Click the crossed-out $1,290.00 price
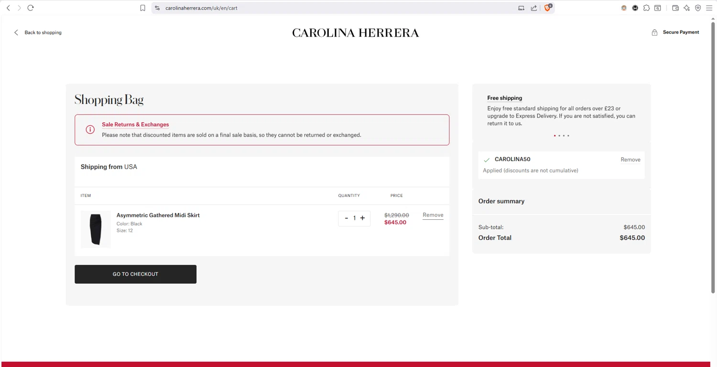717x367 pixels. 397,216
